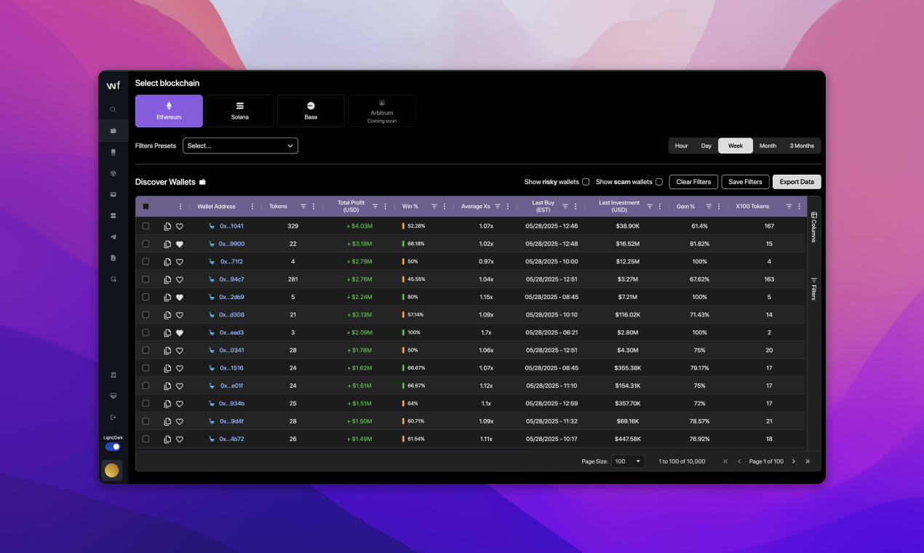Select the Month timeframe
Image resolution: width=924 pixels, height=553 pixels.
tap(768, 146)
